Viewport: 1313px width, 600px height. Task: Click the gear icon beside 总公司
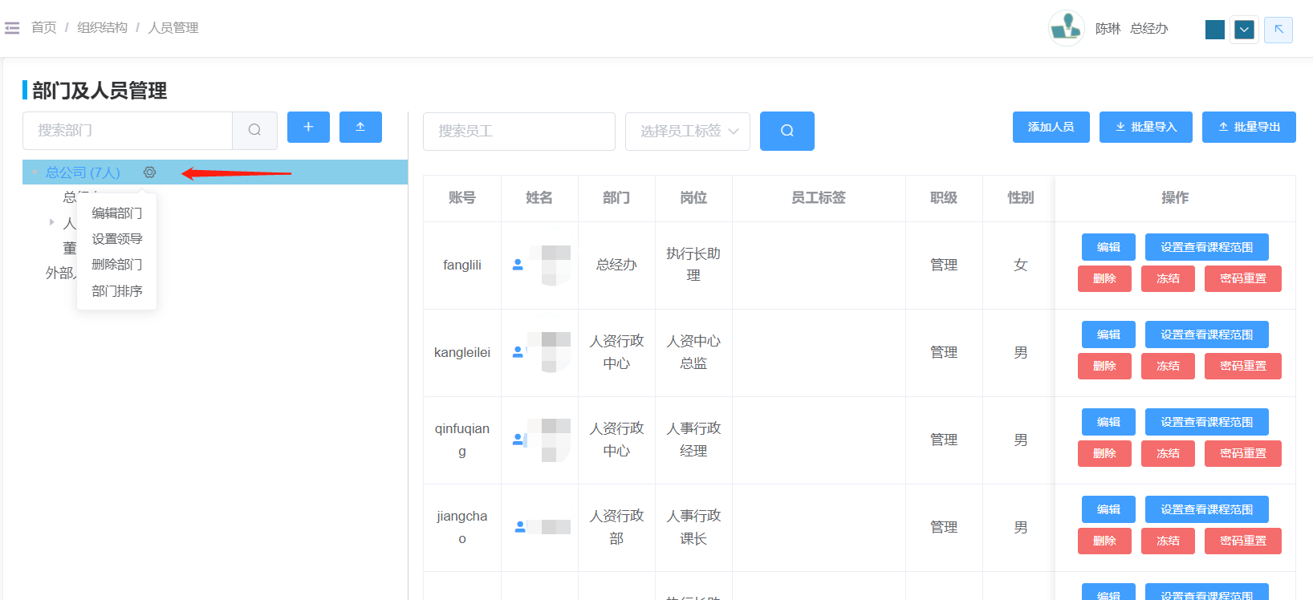[149, 172]
